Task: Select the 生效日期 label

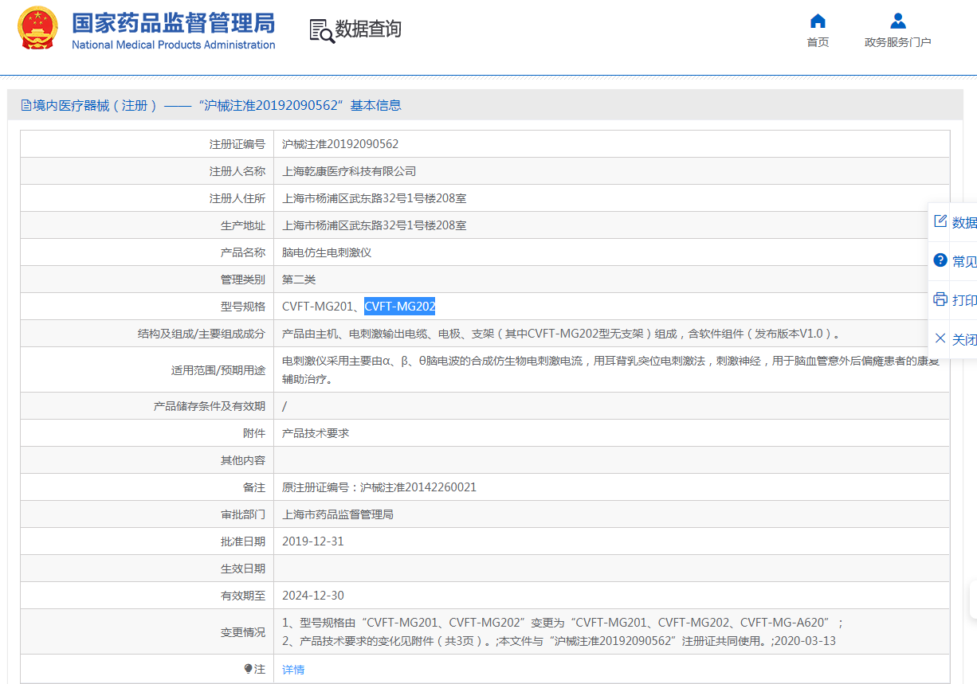Action: (242, 569)
